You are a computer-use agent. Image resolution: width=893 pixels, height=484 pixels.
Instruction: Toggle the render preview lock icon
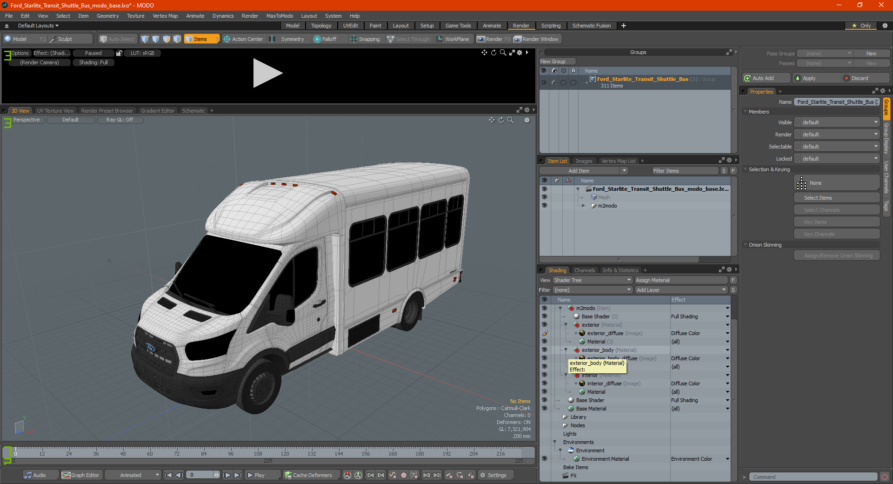(x=119, y=53)
